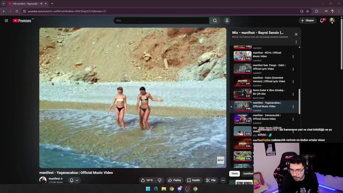
Task: Toggle manifest channel notification bell
Action: (74, 180)
